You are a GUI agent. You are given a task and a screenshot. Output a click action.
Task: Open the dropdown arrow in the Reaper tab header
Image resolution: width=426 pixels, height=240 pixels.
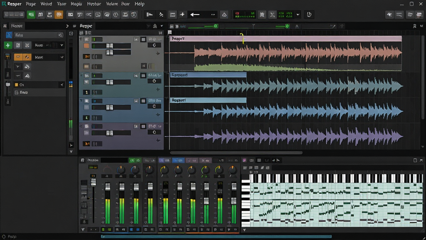(162, 26)
